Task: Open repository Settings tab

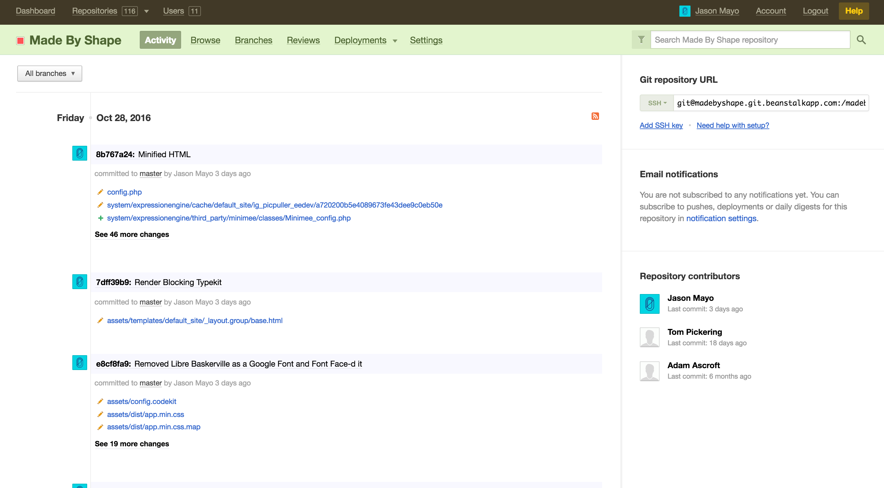Action: coord(426,40)
